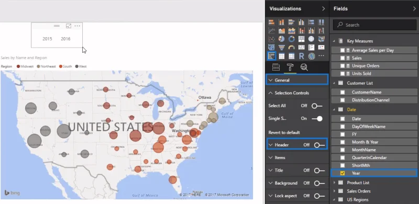Select the Map globe visualization
The width and height of the screenshot is (419, 204).
311,39
